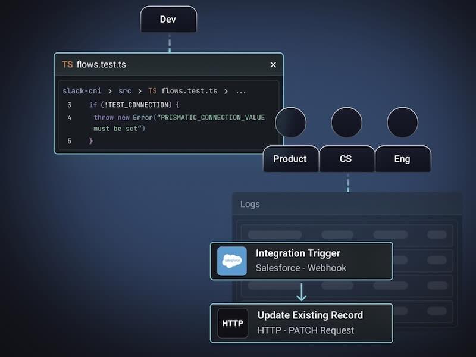Click the avatar circle above Eng
476x357 pixels.
[402, 123]
